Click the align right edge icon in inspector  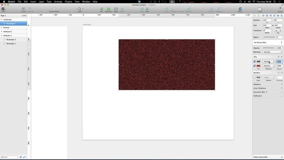click(271, 16)
